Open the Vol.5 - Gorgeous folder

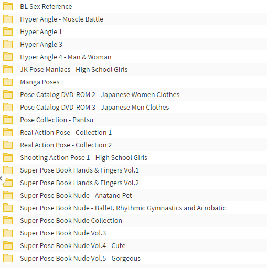[80, 259]
